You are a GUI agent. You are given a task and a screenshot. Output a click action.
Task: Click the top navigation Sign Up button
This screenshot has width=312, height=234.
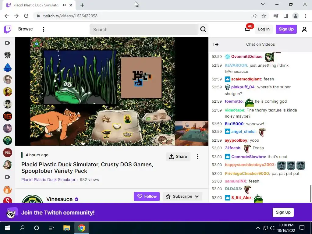tap(286, 29)
